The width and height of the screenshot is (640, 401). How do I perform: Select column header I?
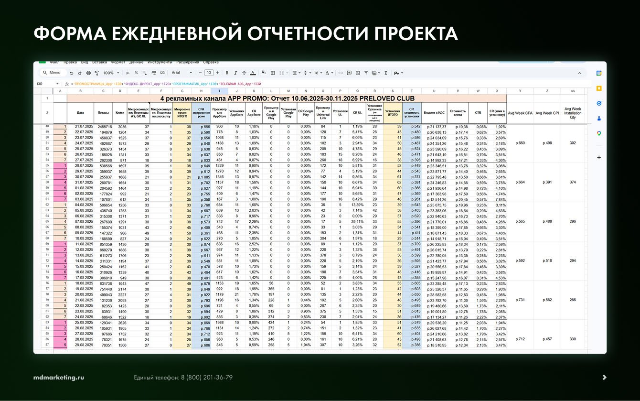[219, 91]
